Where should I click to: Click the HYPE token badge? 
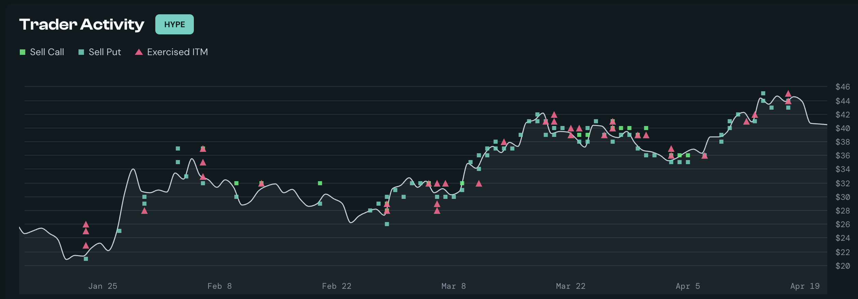coord(174,25)
